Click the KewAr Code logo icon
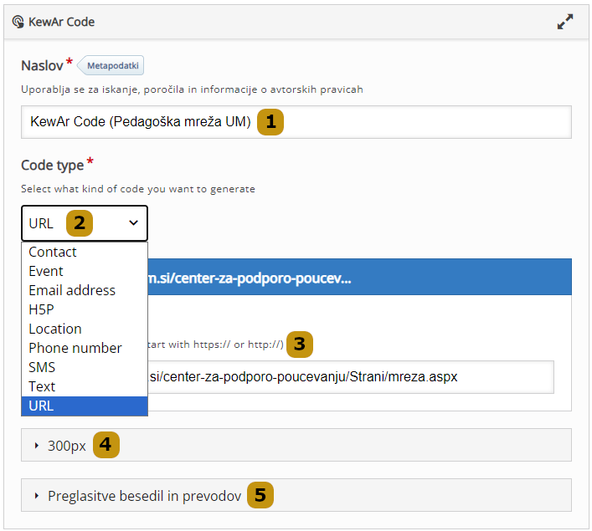Screen dimensions: 592x531 [18, 22]
